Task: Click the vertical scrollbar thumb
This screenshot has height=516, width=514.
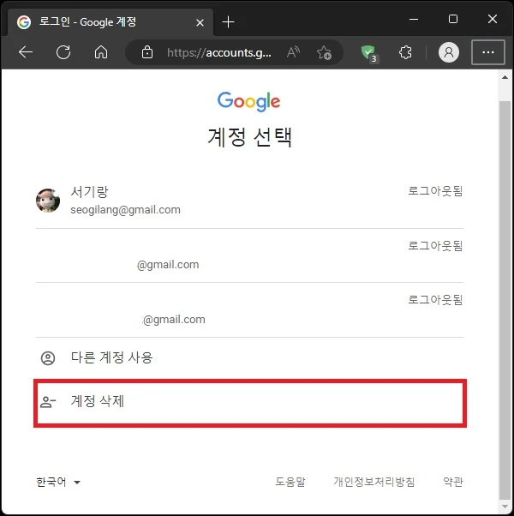Action: (505, 300)
